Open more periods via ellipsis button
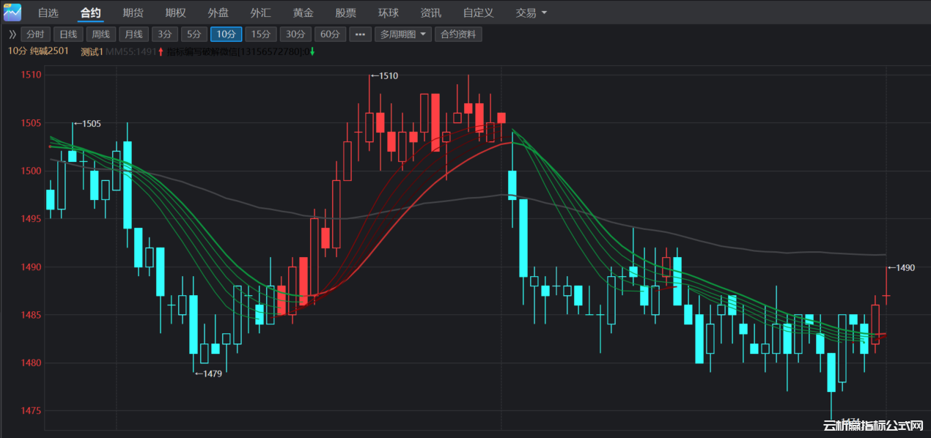This screenshot has height=438, width=931. tap(361, 34)
